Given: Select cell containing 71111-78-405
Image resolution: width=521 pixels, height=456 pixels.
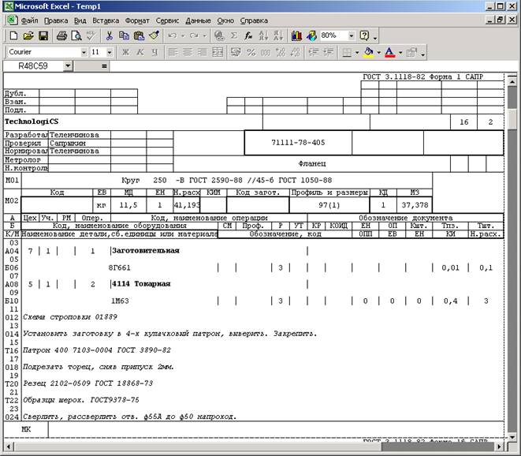Looking at the screenshot, I should tap(296, 143).
